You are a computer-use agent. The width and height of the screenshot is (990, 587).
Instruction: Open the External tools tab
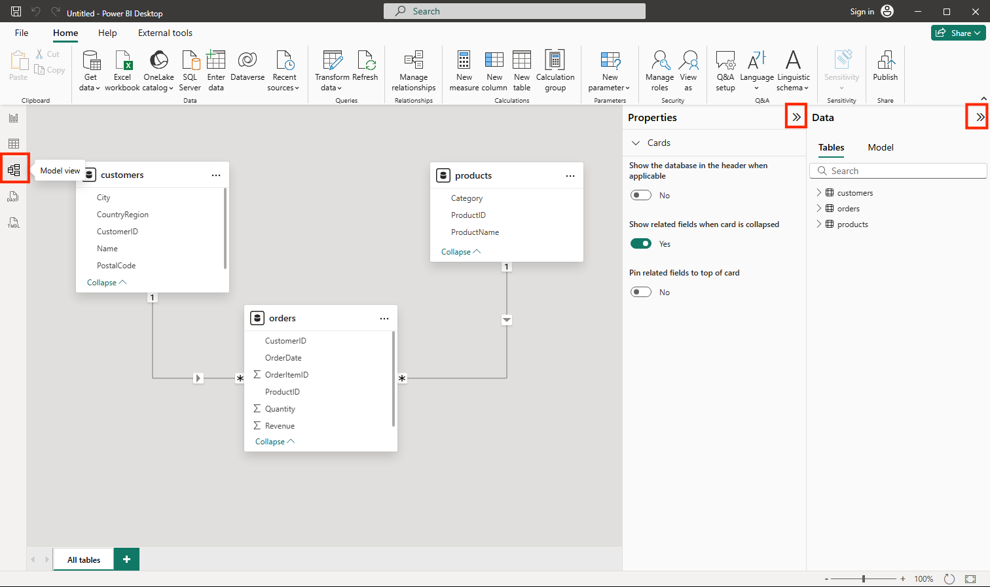tap(165, 33)
